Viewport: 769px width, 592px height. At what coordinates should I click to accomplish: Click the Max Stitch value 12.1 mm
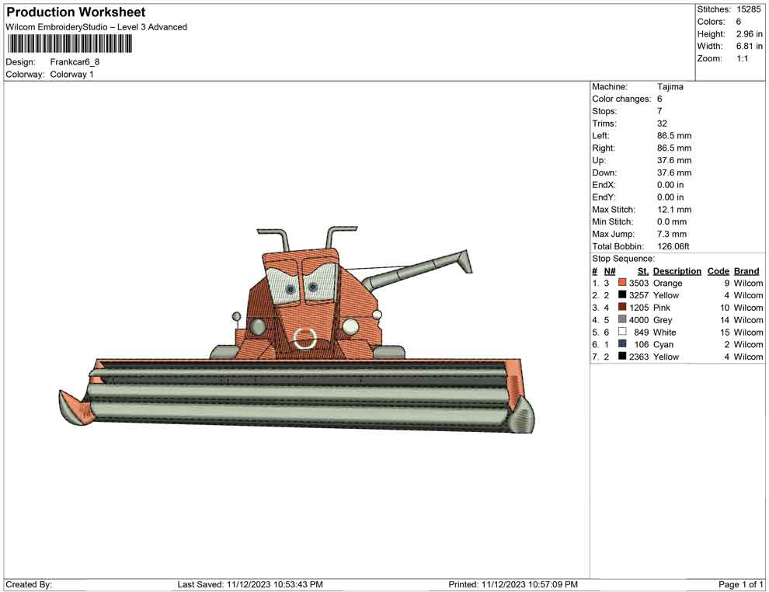(674, 210)
